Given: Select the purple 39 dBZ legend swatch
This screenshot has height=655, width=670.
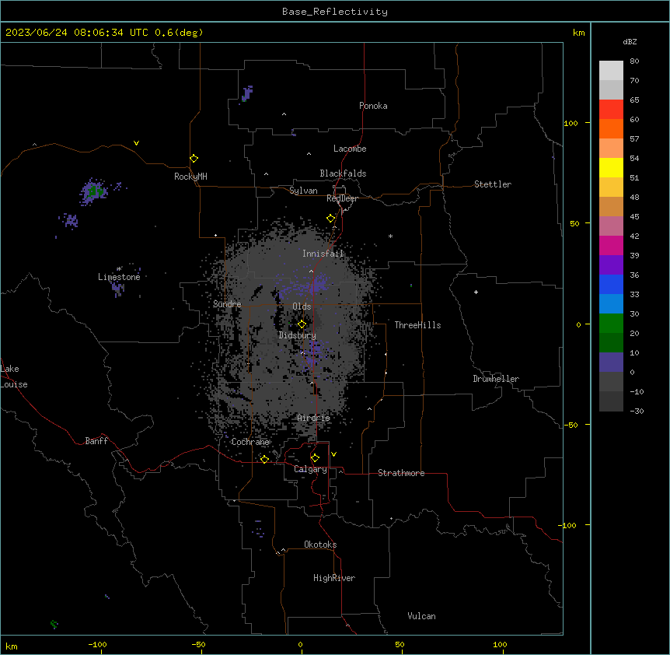Looking at the screenshot, I should [x=611, y=264].
